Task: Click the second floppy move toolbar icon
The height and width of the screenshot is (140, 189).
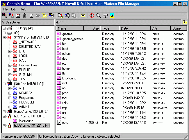Action: [11, 16]
